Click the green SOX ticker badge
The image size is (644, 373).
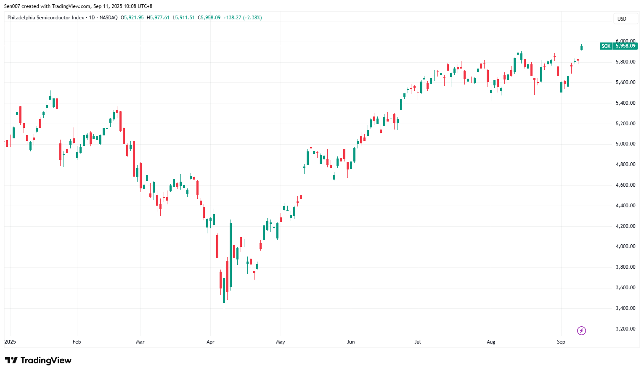[x=606, y=46]
